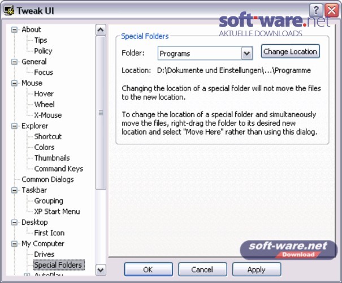Screen dimensions: 342x283
Task: Open the Wheel settings
Action: [x=44, y=104]
